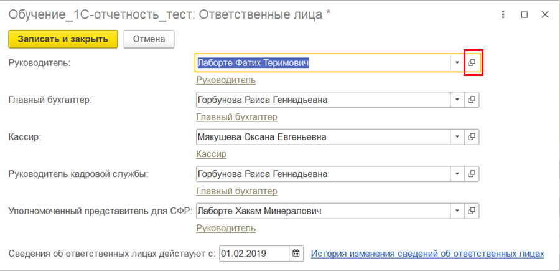The image size is (560, 271).
Task: Click the Отмена button
Action: (x=149, y=39)
